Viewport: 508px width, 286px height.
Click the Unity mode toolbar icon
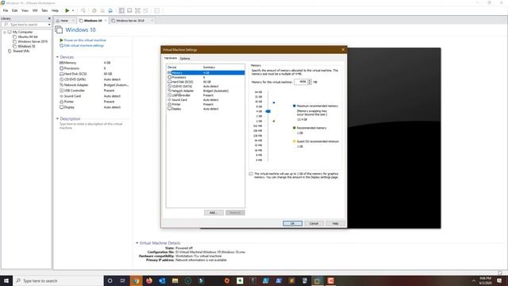(x=145, y=10)
